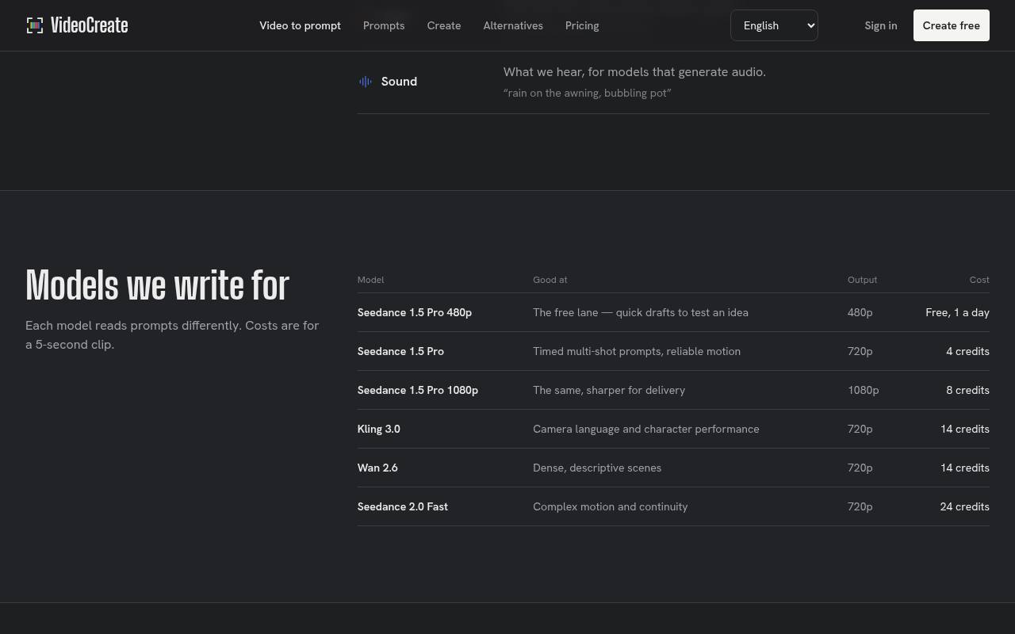This screenshot has height=634, width=1015.
Task: Click the 1080p output value
Action: coord(863,390)
